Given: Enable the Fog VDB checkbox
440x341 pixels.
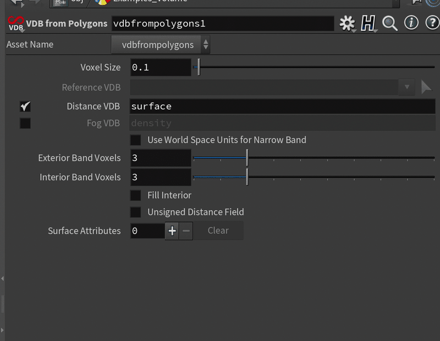Looking at the screenshot, I should (25, 123).
